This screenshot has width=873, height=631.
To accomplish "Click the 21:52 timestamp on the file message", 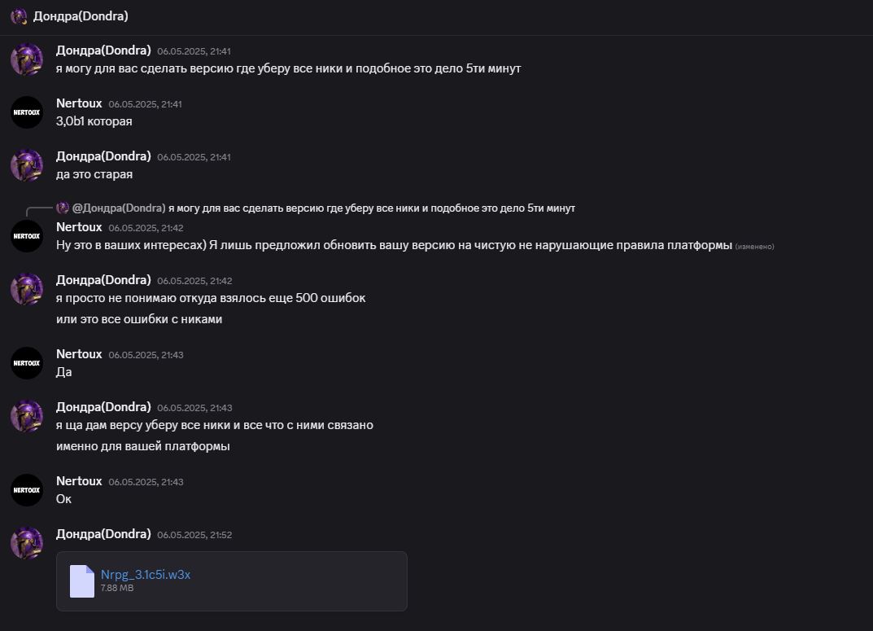I will tap(194, 535).
